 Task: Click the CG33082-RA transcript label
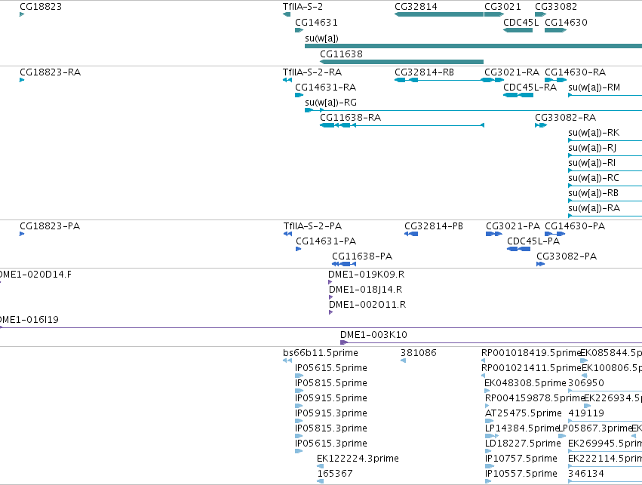point(565,118)
